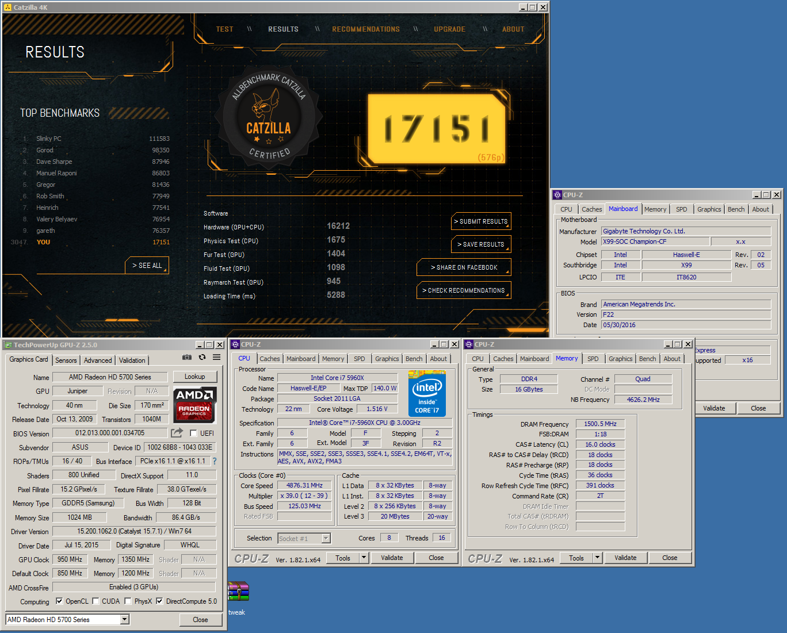Click the Catzilla 4K title bar icon

point(7,7)
